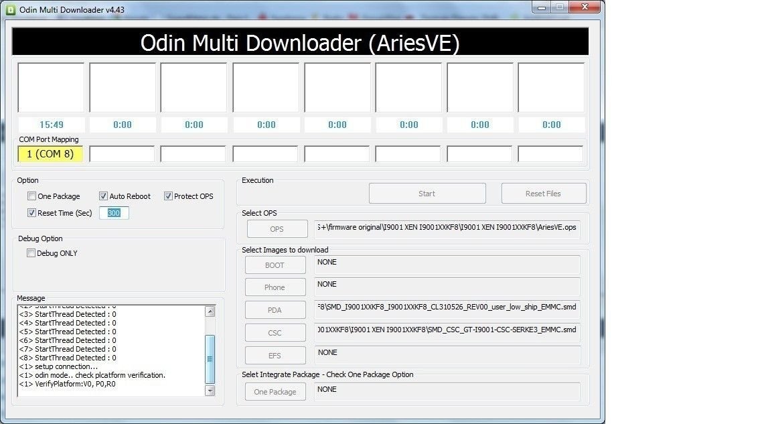Open the OPS file selector button
Image resolution: width=768 pixels, height=424 pixels.
277,229
